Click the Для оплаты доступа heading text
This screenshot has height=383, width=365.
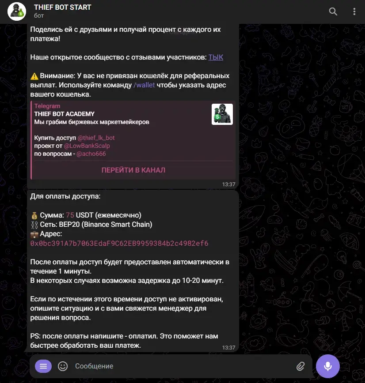pos(65,196)
